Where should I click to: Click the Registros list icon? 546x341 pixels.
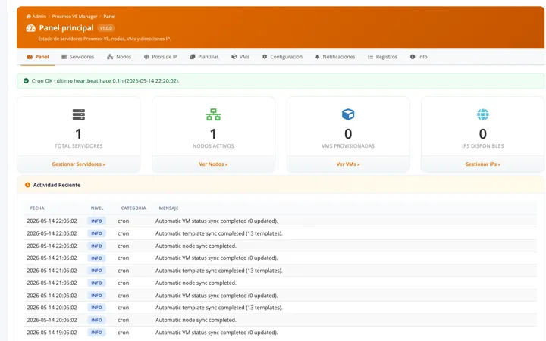point(370,57)
